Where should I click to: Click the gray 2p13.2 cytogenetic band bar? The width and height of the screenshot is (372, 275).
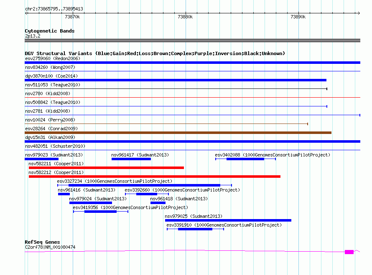click(x=192, y=40)
